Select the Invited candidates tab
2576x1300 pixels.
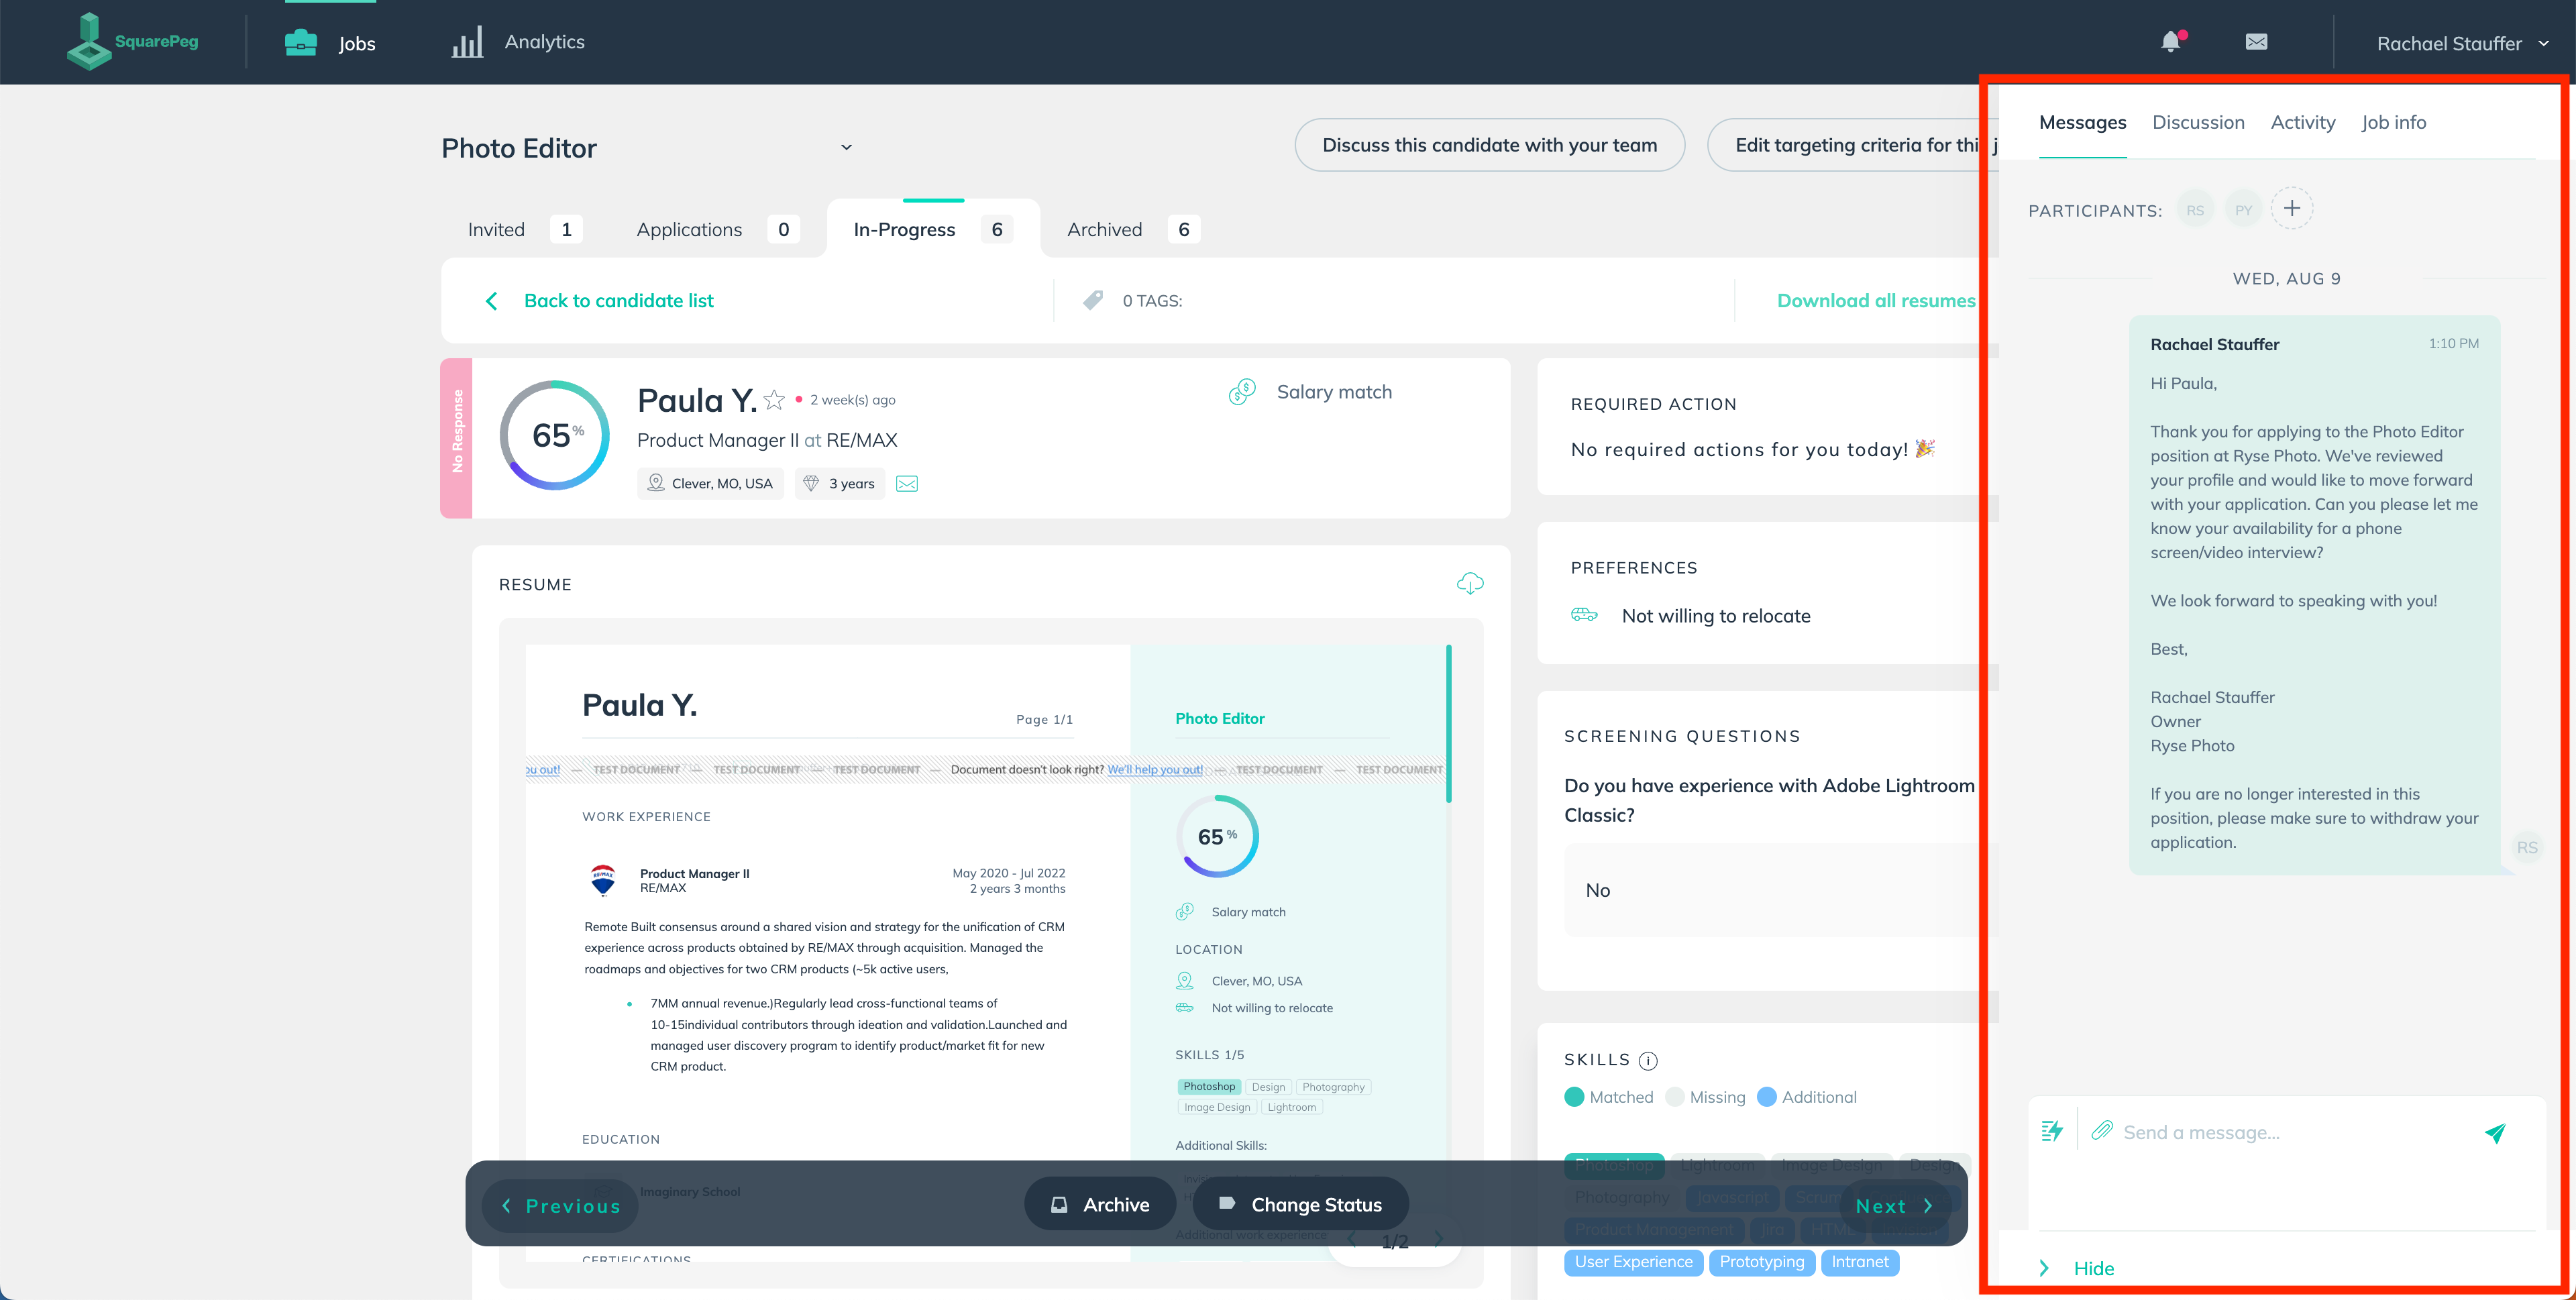524,229
